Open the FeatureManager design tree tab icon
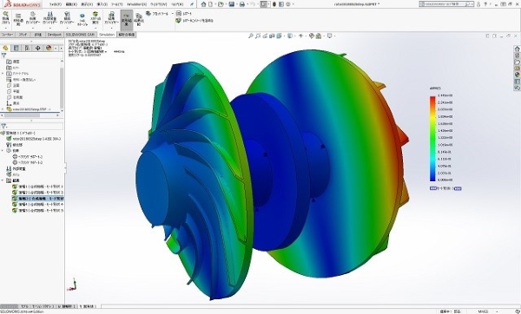This screenshot has height=314, width=521. 5,48
